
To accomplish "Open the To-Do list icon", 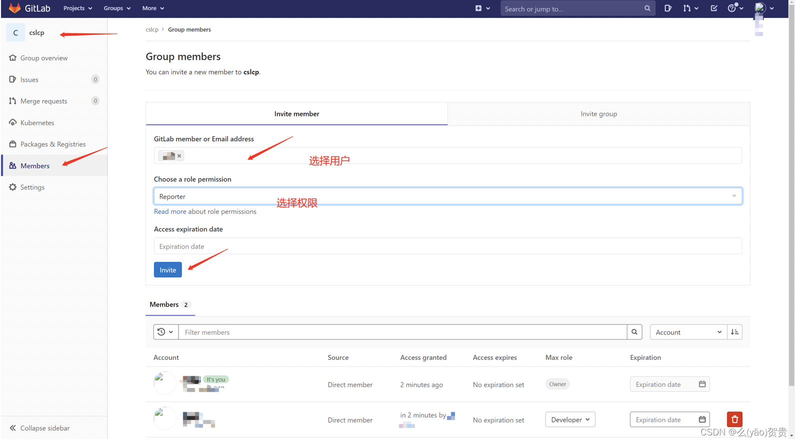I will (713, 8).
